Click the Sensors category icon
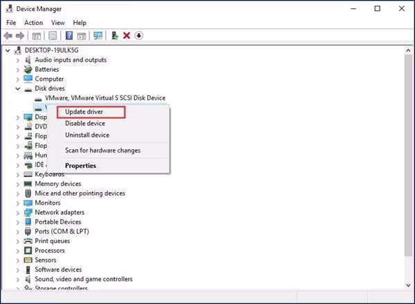 [x=28, y=260]
